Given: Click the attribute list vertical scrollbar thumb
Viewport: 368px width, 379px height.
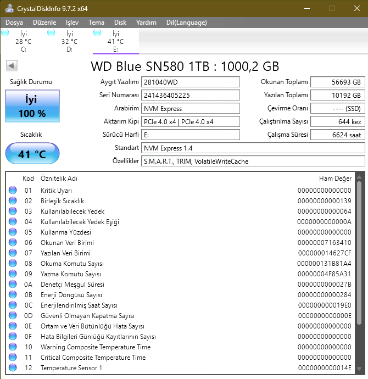Looking at the screenshot, I should pos(359,253).
